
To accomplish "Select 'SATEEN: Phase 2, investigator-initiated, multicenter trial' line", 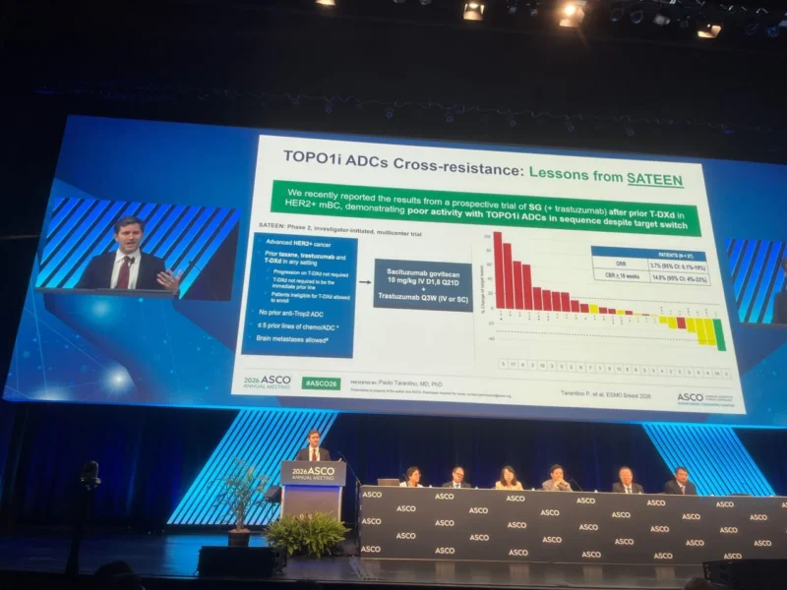I will tap(339, 230).
